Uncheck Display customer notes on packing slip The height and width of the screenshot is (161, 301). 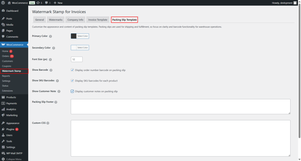(72, 91)
